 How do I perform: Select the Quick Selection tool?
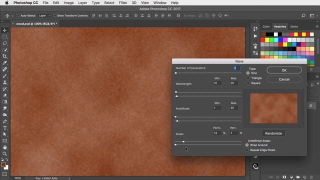4,50
